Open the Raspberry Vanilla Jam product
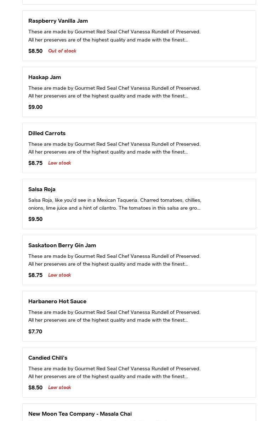The height and width of the screenshot is (421, 278). coord(58,21)
